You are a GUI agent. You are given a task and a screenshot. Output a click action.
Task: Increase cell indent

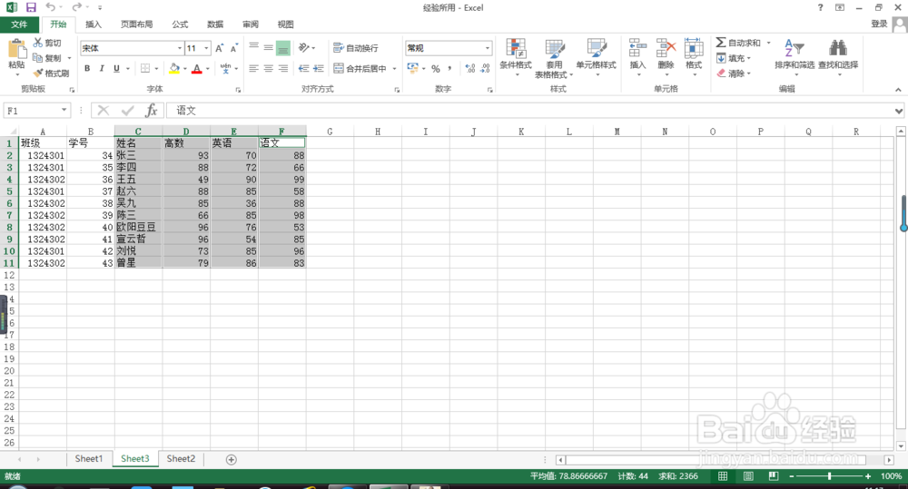tap(319, 68)
